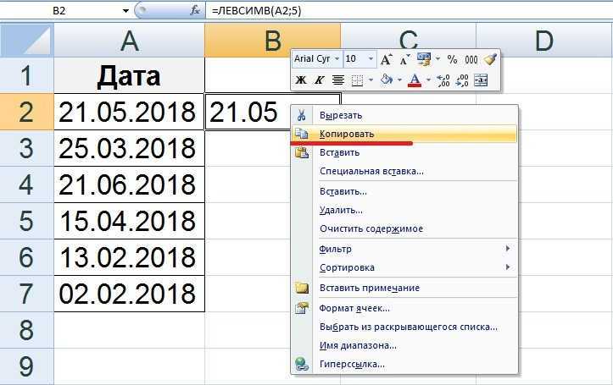Increase font size in mini toolbar
The width and height of the screenshot is (613, 385).
[387, 59]
